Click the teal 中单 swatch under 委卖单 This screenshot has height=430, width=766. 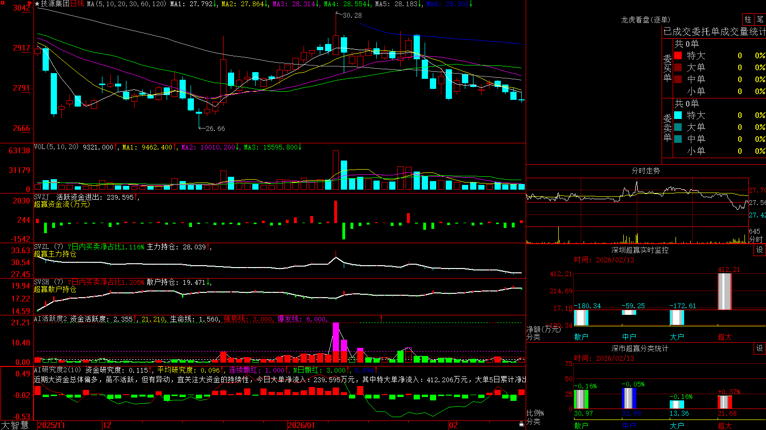pyautogui.click(x=678, y=139)
